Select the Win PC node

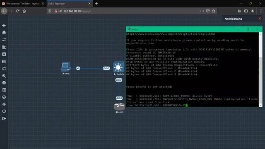tap(66, 67)
